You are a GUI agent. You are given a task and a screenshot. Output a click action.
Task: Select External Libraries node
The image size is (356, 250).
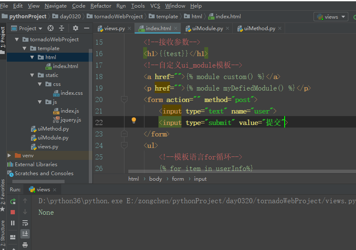click(x=32, y=164)
